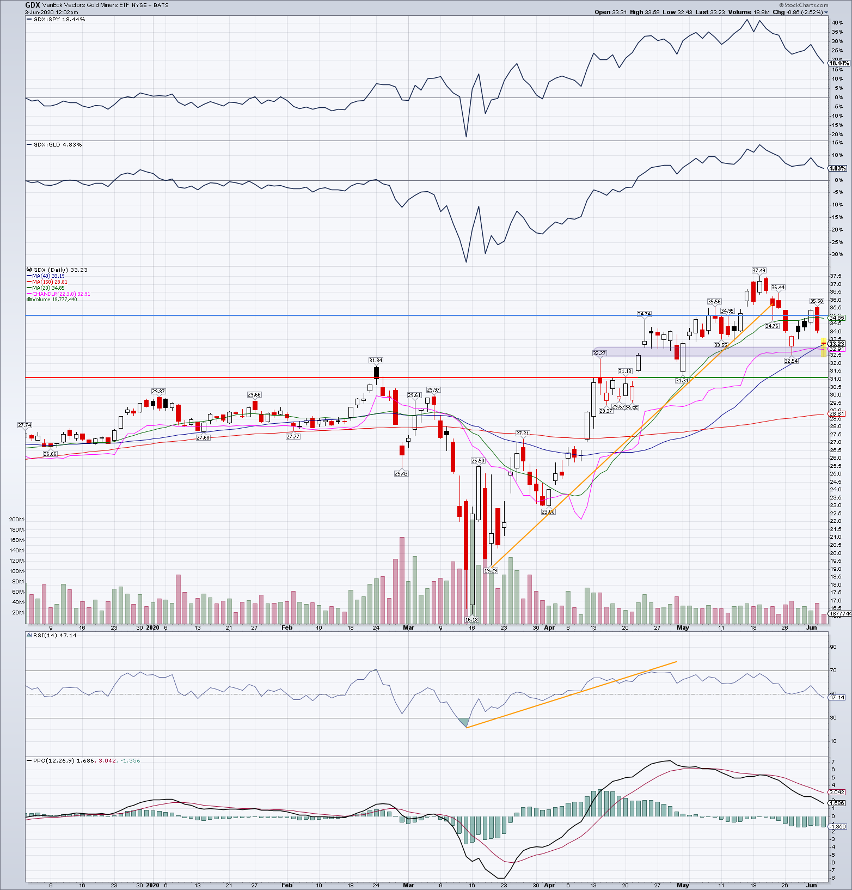Image resolution: width=852 pixels, height=890 pixels.
Task: Click the RSI(14) panel legend marker
Action: coord(29,635)
